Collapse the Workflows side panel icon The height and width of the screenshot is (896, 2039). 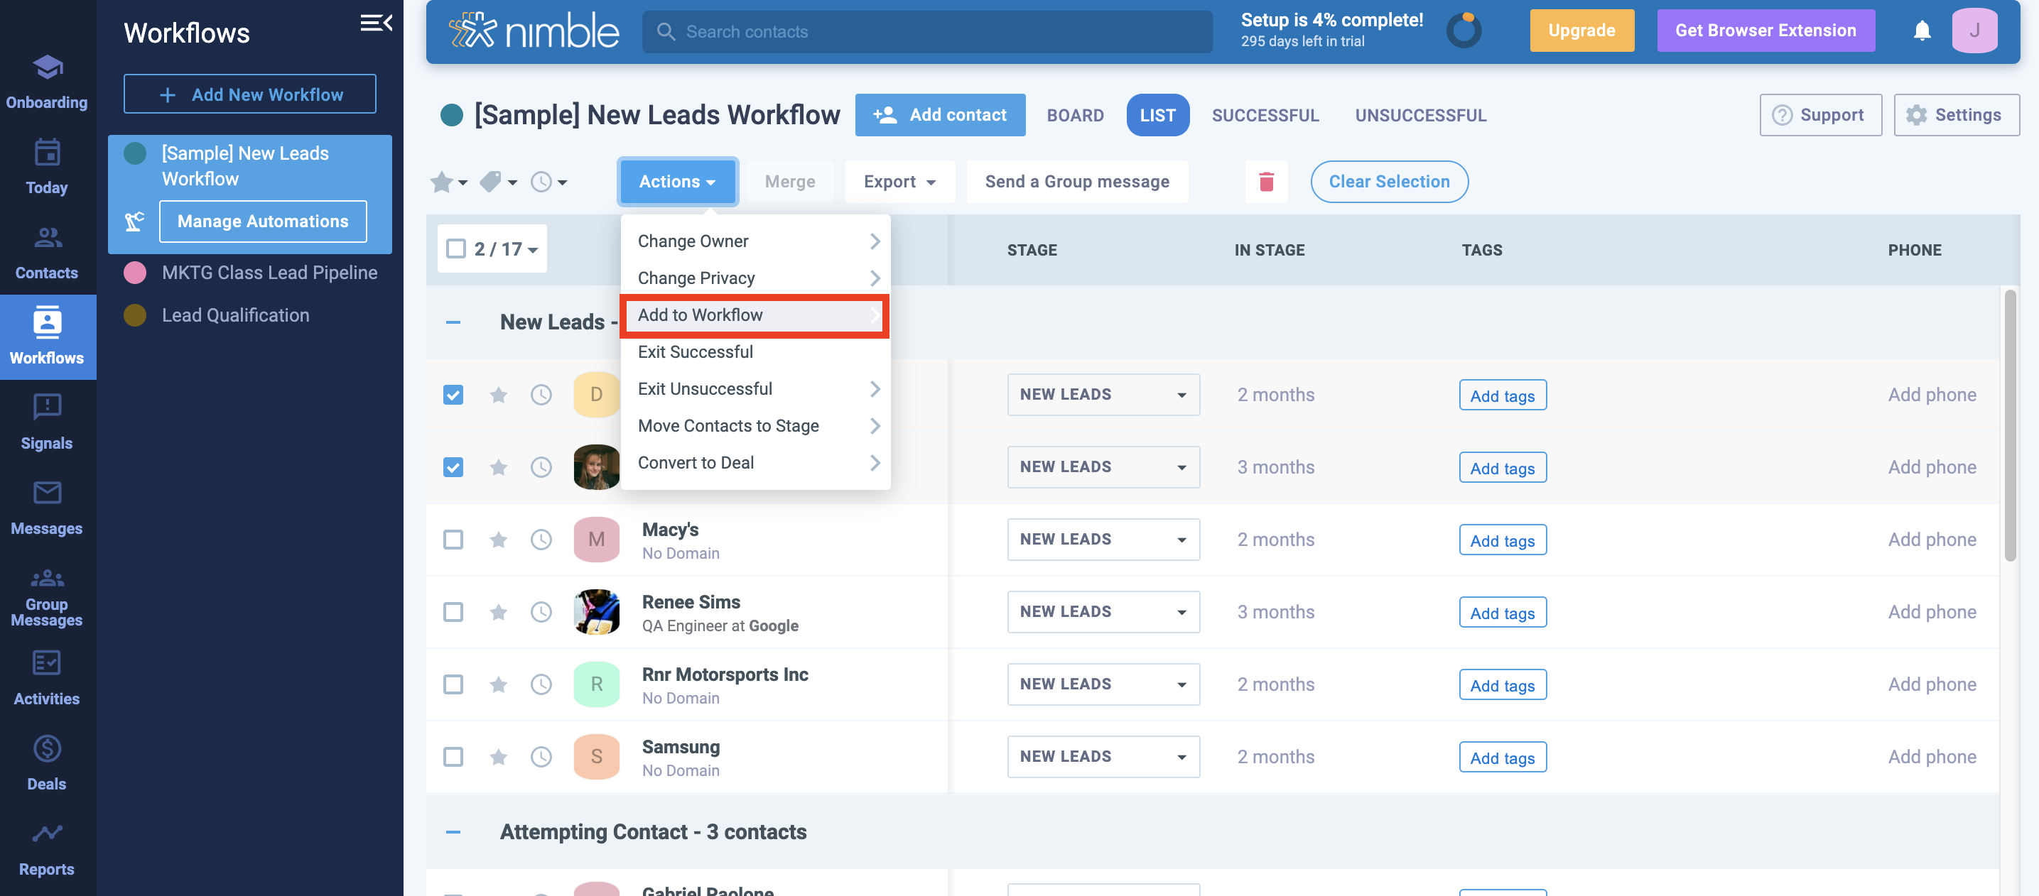[376, 23]
